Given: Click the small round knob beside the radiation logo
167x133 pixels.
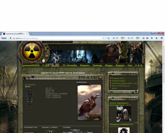Looking at the screenshot, I should [x=43, y=61].
